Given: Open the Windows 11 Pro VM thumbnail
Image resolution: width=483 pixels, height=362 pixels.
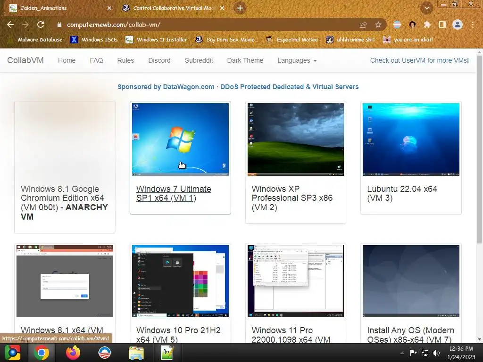Looking at the screenshot, I should [x=296, y=281].
